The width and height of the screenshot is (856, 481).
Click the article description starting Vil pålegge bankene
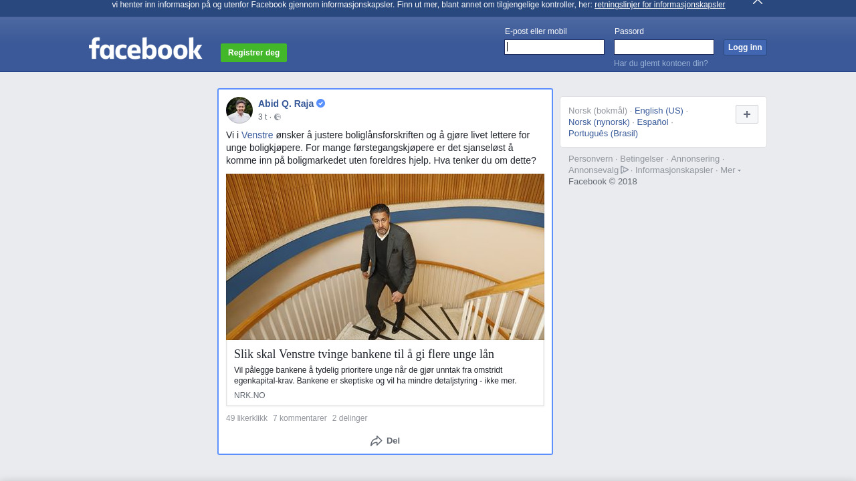tap(375, 375)
